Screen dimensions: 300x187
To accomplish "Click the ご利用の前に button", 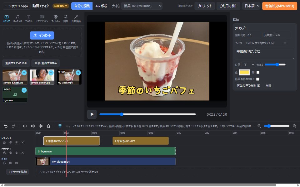I will pyautogui.click(x=228, y=6).
